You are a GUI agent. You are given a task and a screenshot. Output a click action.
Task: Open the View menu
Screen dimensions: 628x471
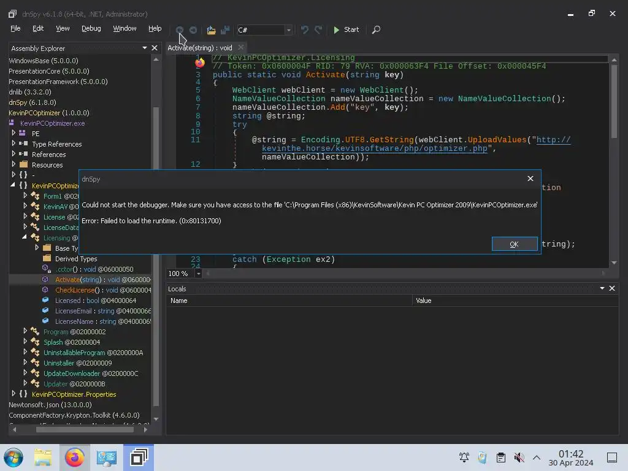[63, 28]
